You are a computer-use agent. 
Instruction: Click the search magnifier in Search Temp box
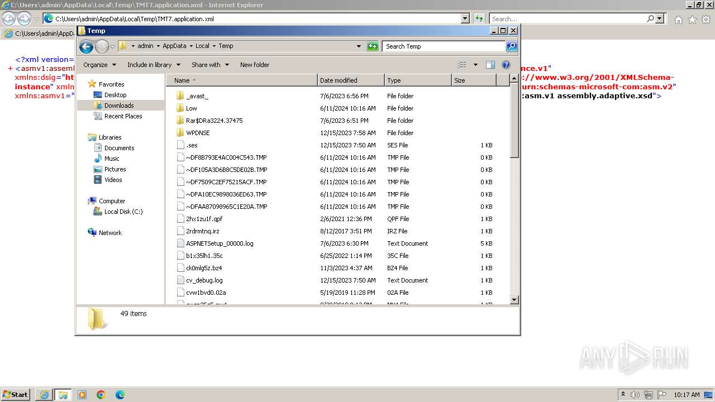512,46
